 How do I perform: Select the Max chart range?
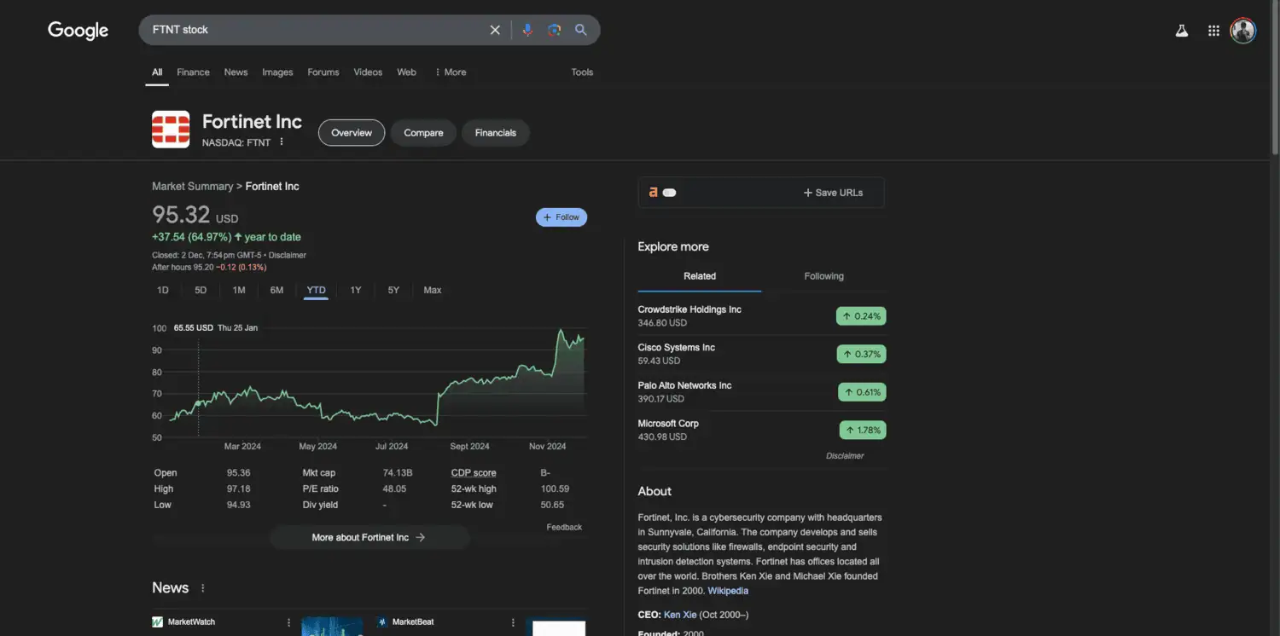pos(433,291)
